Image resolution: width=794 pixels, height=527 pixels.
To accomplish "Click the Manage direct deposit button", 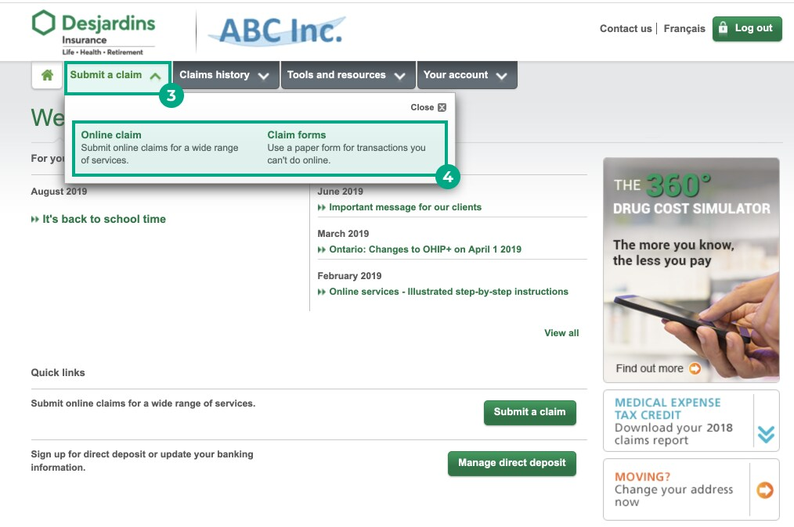I will click(511, 463).
